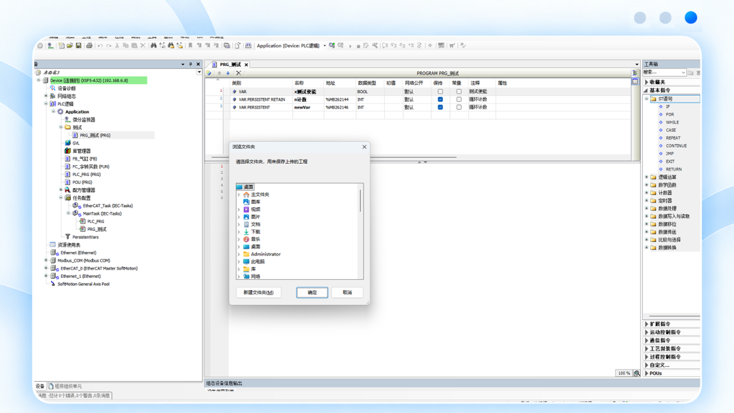Viewport: 734px width, 413px height.
Task: Open 库管理器 library manager in tree
Action: point(82,151)
